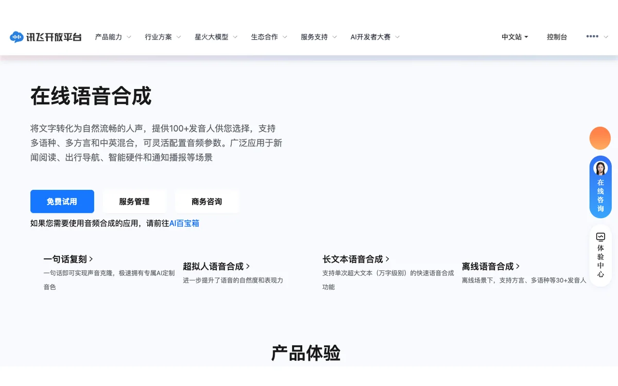Open the 超拟人语音合成 link
618x386 pixels.
(x=216, y=266)
